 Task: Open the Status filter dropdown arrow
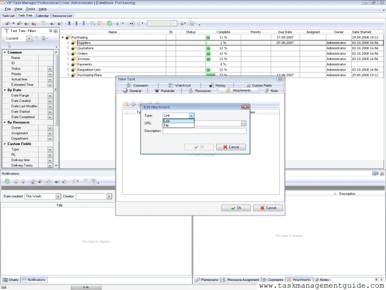[50, 69]
